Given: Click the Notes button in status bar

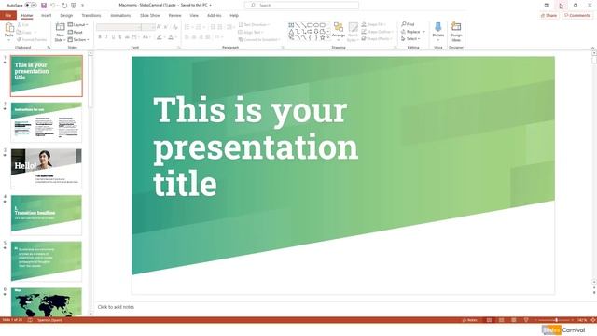Looking at the screenshot, I should [469, 320].
